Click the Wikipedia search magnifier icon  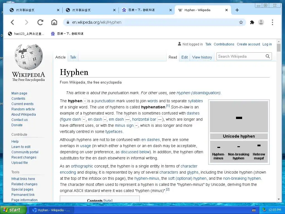(x=267, y=56)
